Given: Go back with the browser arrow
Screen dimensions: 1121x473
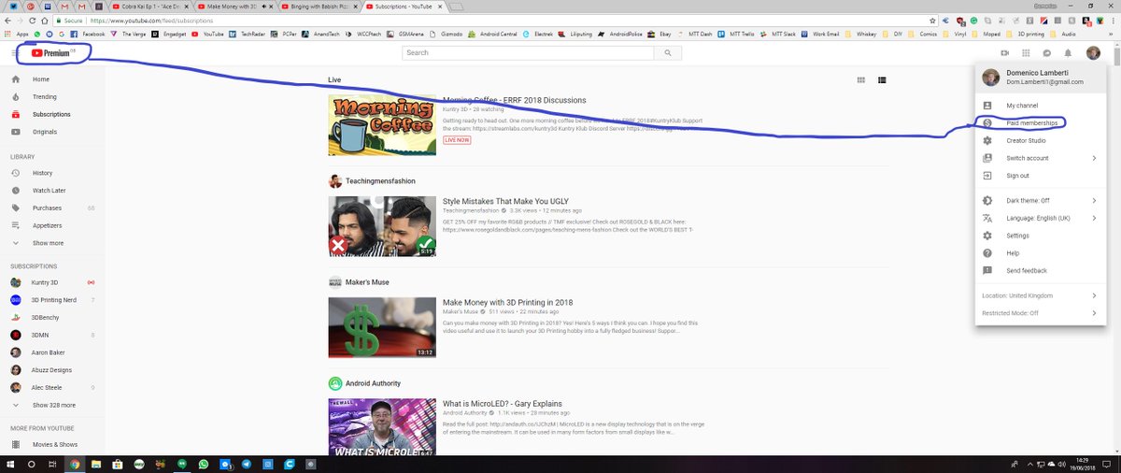Looking at the screenshot, I should (8, 21).
